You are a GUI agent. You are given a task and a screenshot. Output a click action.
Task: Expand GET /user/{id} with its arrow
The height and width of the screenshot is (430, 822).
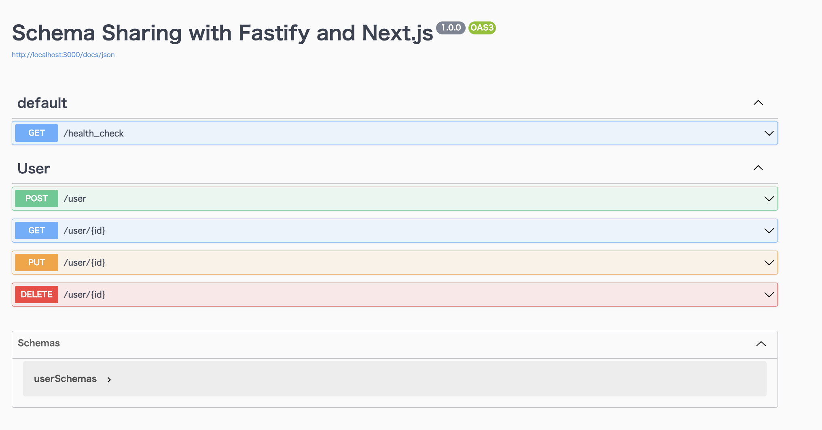pos(769,231)
